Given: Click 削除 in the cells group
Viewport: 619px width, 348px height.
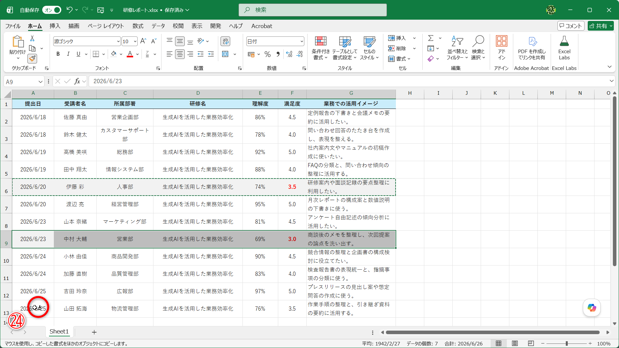Looking at the screenshot, I should (x=398, y=48).
